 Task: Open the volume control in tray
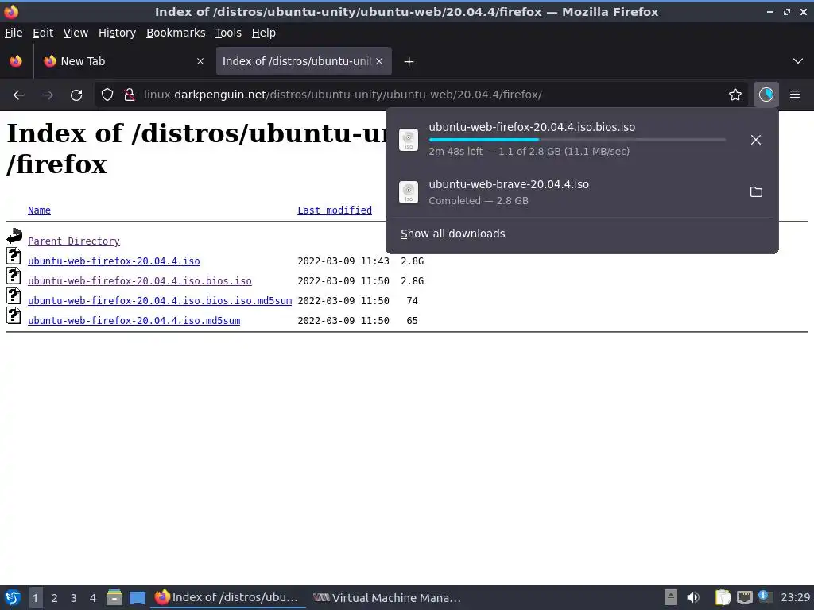(693, 597)
